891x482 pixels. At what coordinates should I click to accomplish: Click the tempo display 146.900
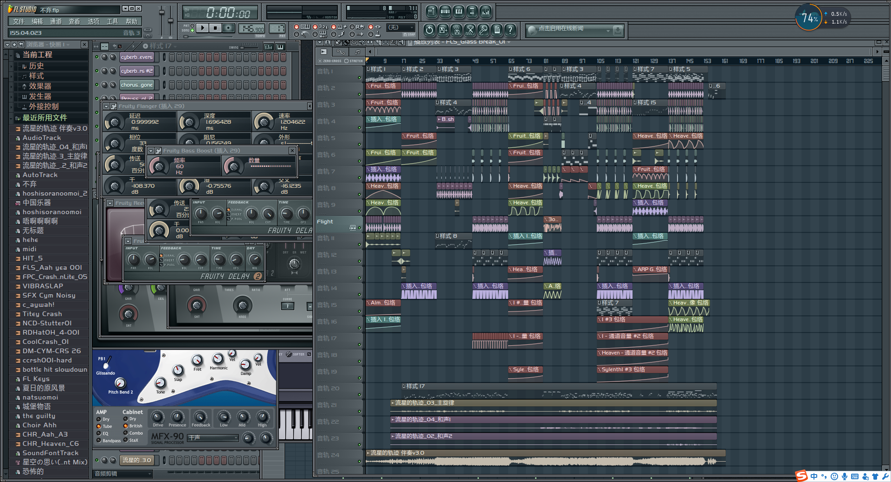251,29
